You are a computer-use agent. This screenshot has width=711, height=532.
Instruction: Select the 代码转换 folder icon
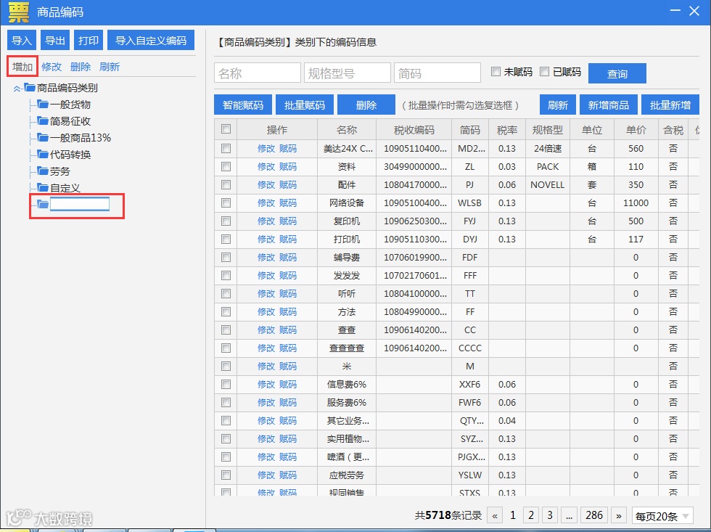pos(43,154)
